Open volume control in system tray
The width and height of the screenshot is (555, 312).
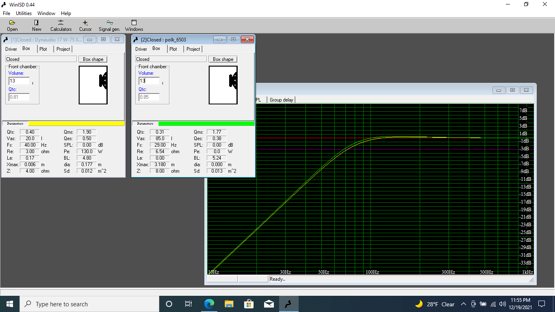click(x=503, y=304)
